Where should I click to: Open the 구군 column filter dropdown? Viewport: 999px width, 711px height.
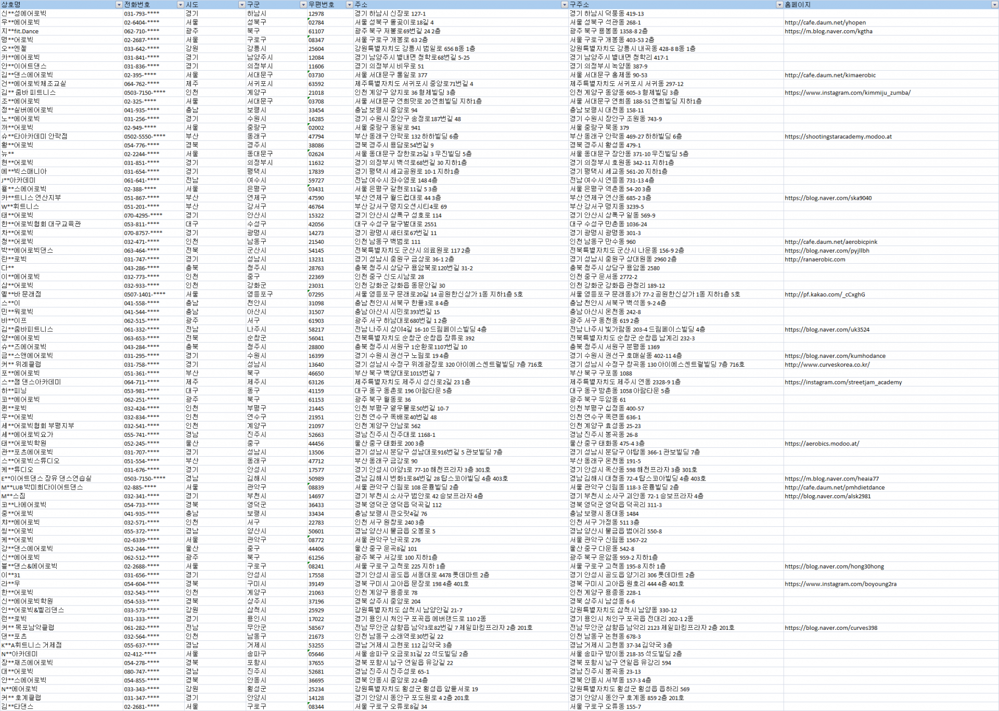(x=303, y=5)
